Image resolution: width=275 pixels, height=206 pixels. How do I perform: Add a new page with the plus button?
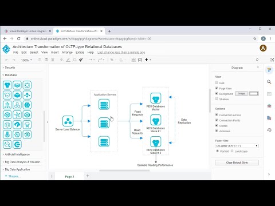coord(88,176)
